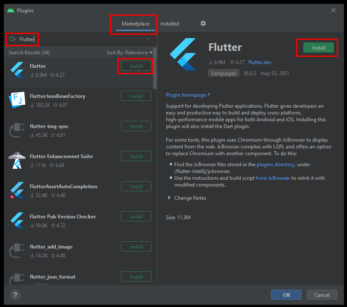Install the FlutterJsonBeanFactory plugin
The image size is (347, 307).
136,96
